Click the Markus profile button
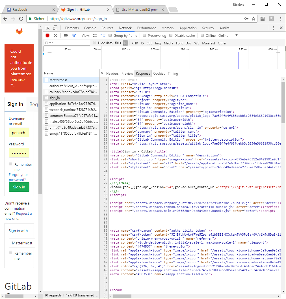Screen dimensions: 286x299 coord(238,5)
